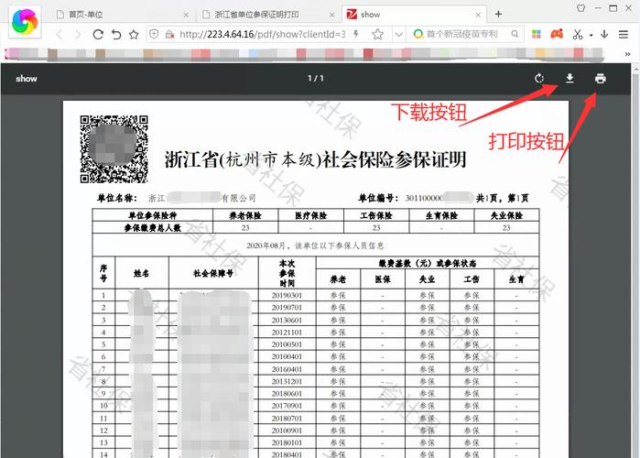Image resolution: width=640 pixels, height=458 pixels.
Task: Open the colorful grid apps icon
Action: click(x=537, y=34)
